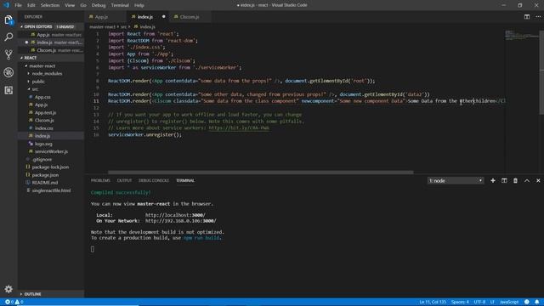Open the Debug view in activity bar
Viewport: 544px width, 306px height.
8,72
